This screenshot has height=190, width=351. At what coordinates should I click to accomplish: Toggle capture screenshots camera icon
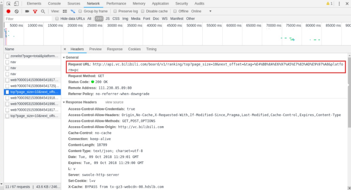[27, 11]
